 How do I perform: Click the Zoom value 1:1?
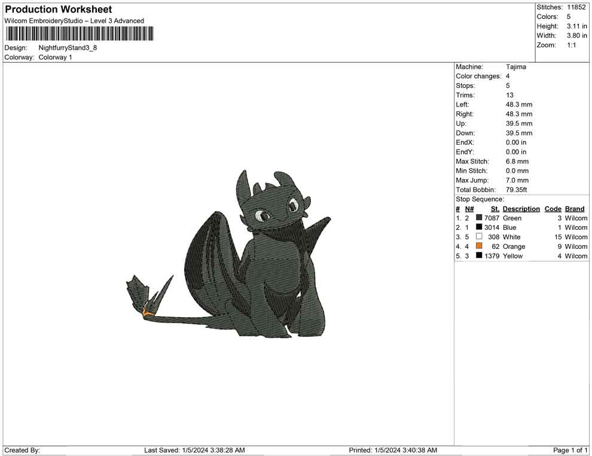click(571, 45)
